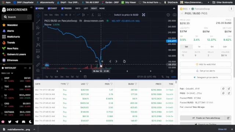Select the trend line drawing tool
The image size is (235, 132).
pos(38,22)
